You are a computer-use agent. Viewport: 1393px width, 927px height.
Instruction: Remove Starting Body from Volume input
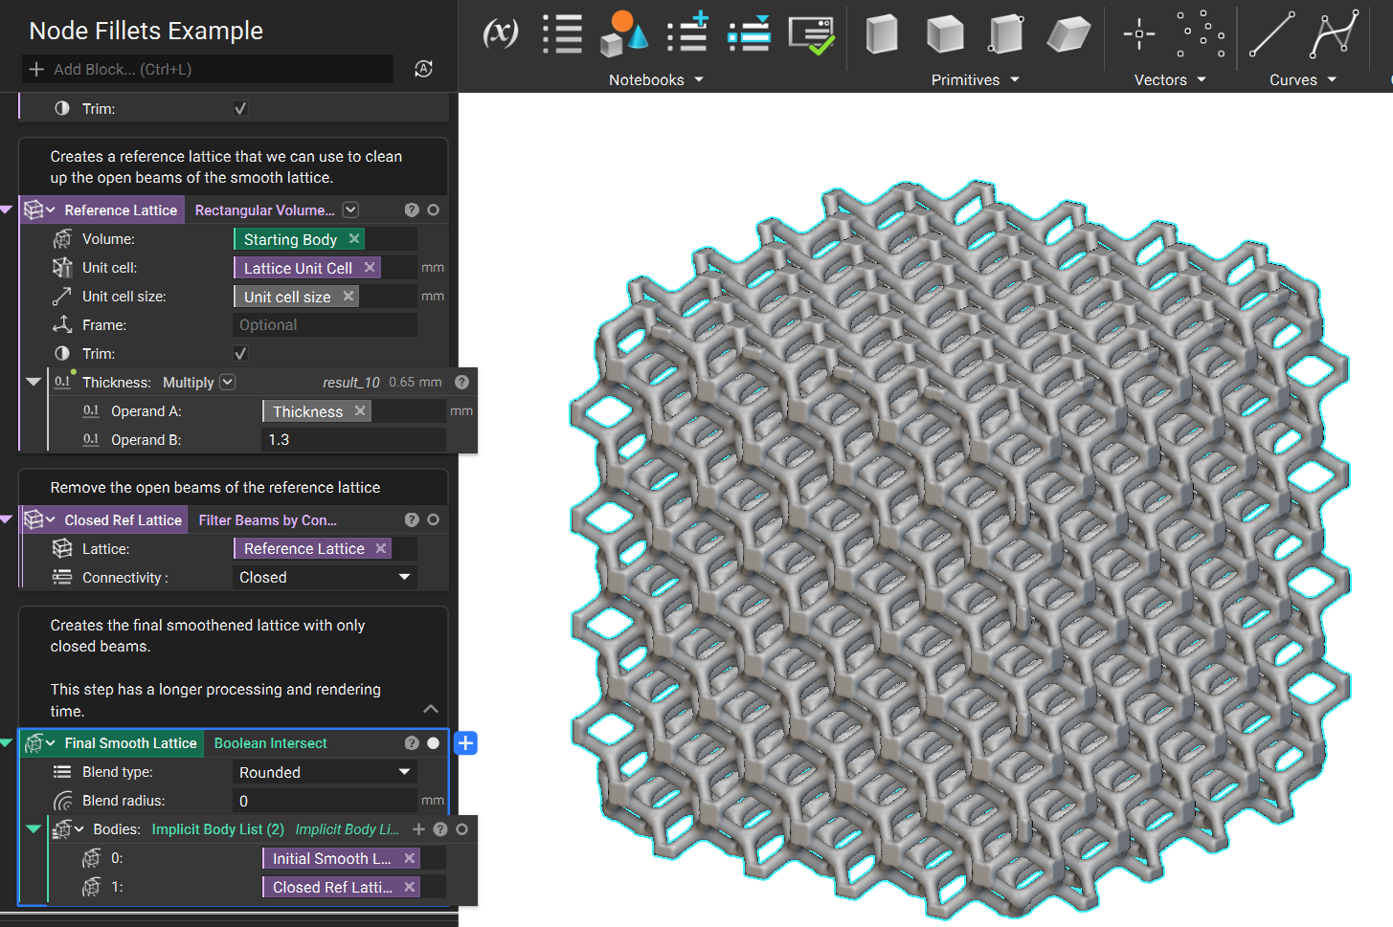tap(354, 239)
